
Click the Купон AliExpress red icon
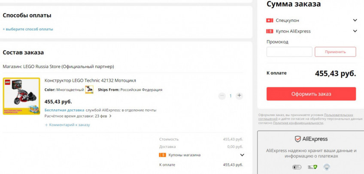[x=270, y=31]
